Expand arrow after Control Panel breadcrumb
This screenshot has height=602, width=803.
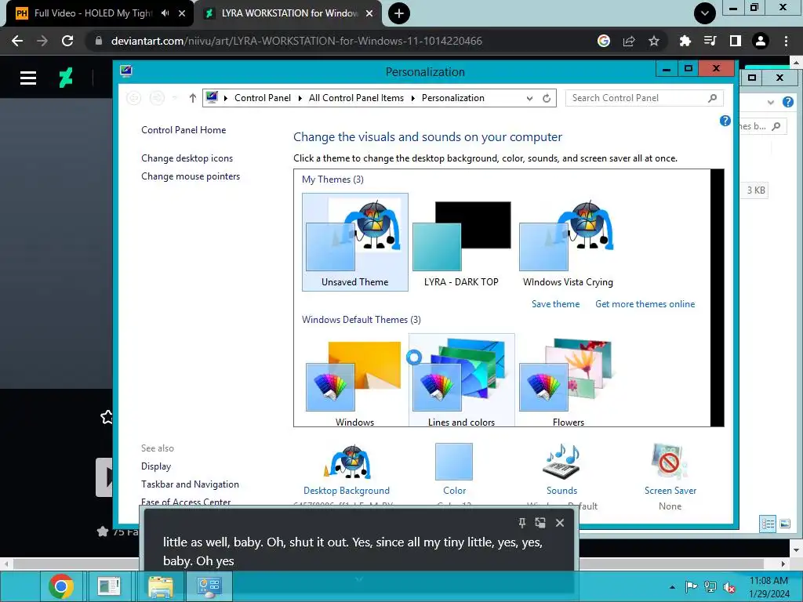coord(300,98)
